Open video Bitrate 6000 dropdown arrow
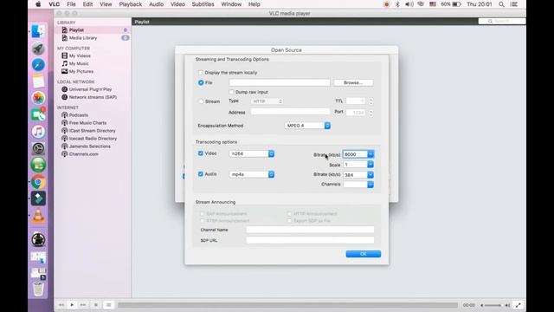This screenshot has width=554, height=312. tap(370, 154)
